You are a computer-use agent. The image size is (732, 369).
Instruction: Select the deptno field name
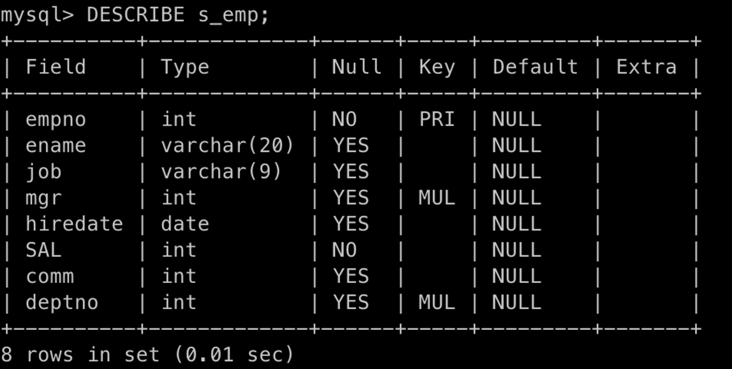(x=62, y=302)
